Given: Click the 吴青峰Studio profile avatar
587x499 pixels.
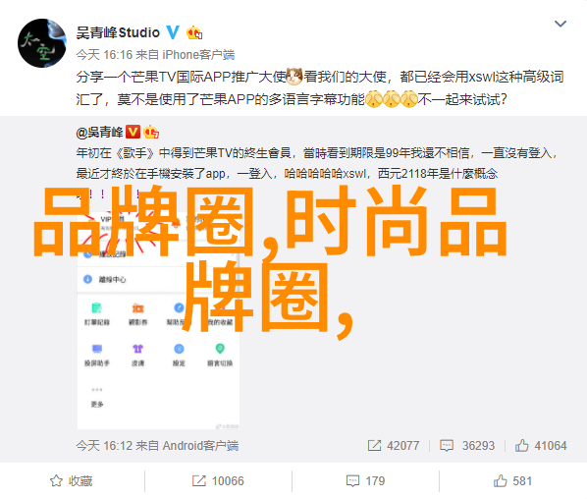Looking at the screenshot, I should 42,43.
